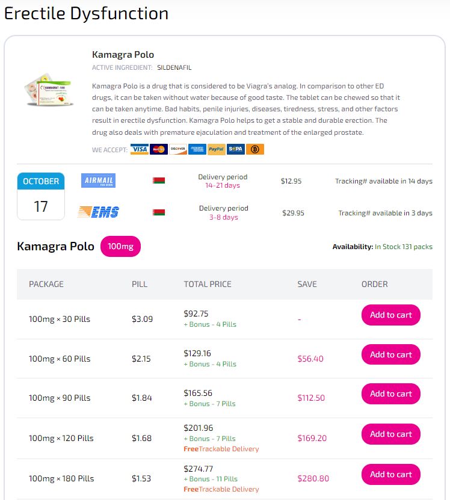Add the 120 Pills package to cart
This screenshot has width=450, height=500.
(390, 434)
